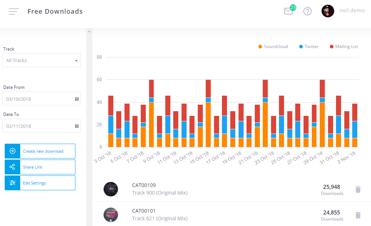Click the share network icon next to Share Link
Image resolution: width=371 pixels, height=226 pixels.
pyautogui.click(x=12, y=167)
